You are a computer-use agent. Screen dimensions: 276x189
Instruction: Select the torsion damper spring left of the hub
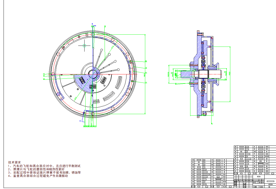[82, 80]
